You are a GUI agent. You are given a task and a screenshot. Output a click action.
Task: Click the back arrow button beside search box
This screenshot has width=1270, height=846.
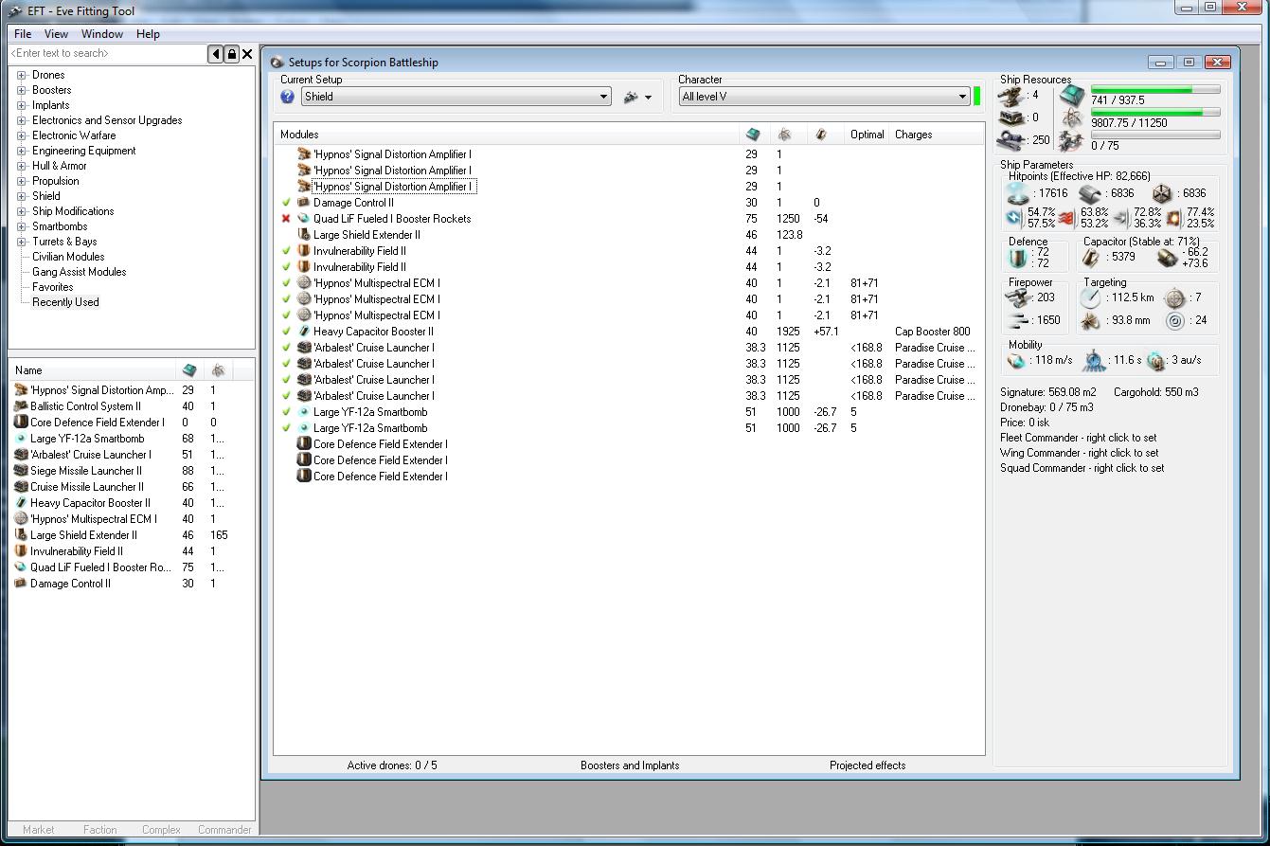tap(216, 54)
